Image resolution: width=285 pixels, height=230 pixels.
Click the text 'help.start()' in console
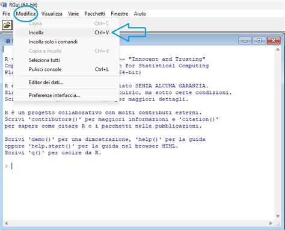(51, 146)
